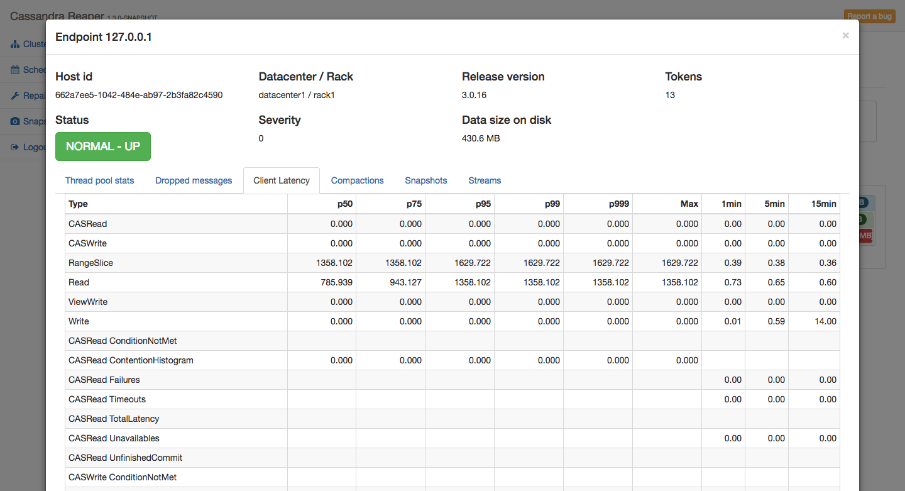Click the Snapshot camera icon in sidebar
905x491 pixels.
pyautogui.click(x=15, y=121)
